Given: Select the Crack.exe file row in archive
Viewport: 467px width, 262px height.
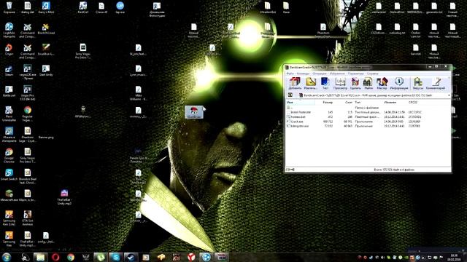Looking at the screenshot, I should [368, 122].
